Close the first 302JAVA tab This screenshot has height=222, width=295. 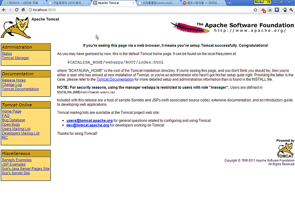point(44,3)
